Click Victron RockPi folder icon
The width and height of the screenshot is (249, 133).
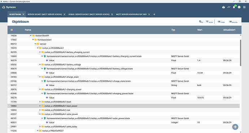coord(33,36)
